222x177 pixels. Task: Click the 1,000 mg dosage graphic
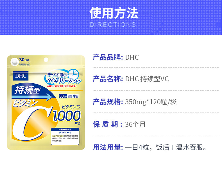67,117
